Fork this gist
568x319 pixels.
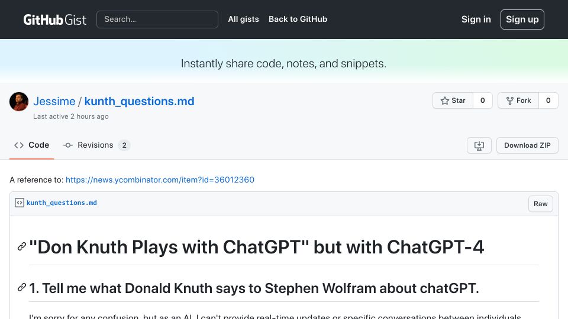pyautogui.click(x=518, y=100)
